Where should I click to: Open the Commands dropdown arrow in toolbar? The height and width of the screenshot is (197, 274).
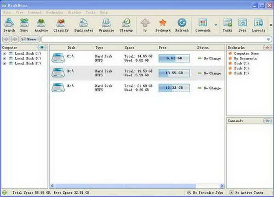[x=216, y=25]
